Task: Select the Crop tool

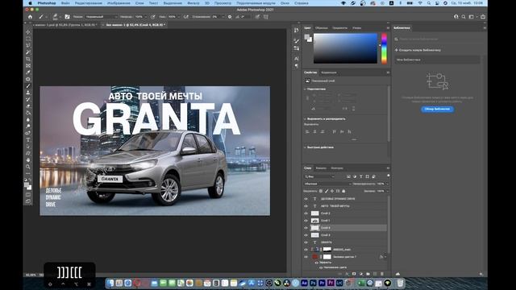Action: pyautogui.click(x=28, y=59)
